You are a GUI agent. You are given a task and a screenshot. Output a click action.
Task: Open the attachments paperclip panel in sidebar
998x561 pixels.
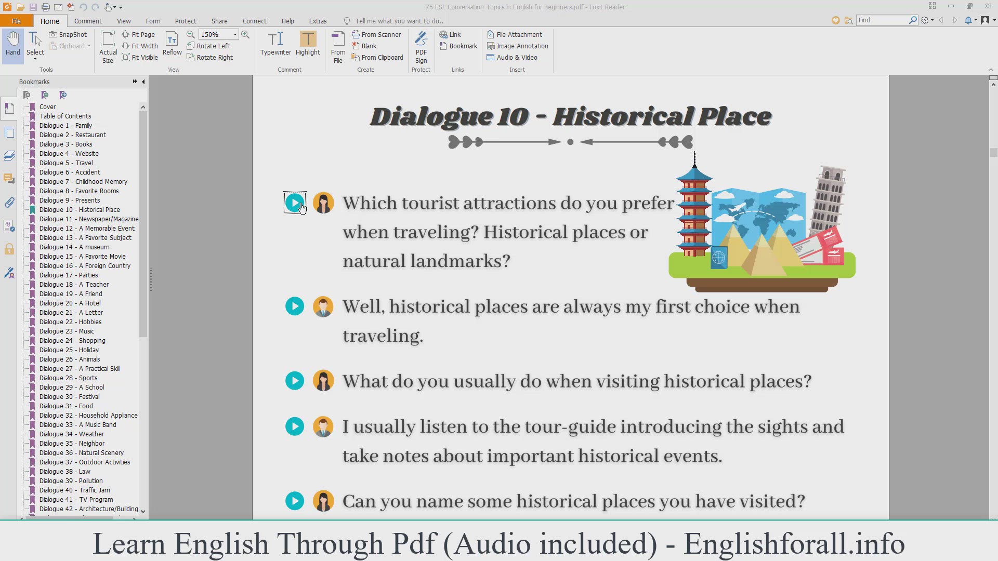pos(9,203)
